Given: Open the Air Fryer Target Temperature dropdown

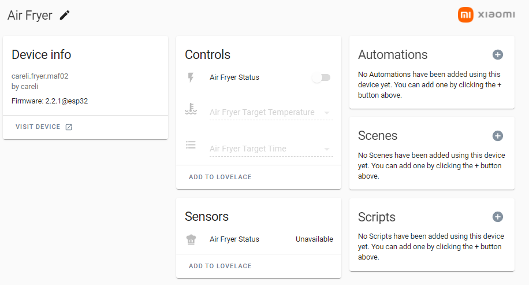Looking at the screenshot, I should [x=271, y=113].
